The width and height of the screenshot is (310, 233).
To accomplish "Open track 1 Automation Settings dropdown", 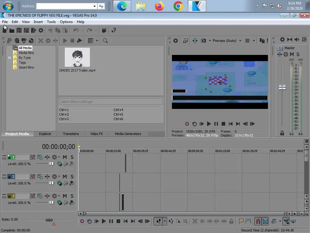I will point(59,157).
